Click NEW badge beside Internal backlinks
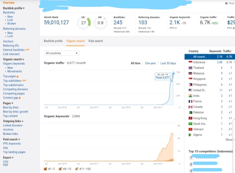Screen dimensions: 235x173 pos(27,49)
